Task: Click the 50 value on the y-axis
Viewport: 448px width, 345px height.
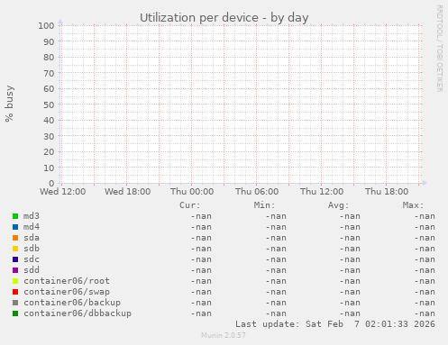Action: coord(49,104)
